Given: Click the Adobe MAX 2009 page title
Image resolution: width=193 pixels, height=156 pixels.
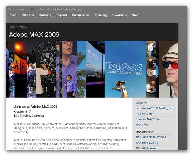Looking at the screenshot, I should tap(34, 35).
